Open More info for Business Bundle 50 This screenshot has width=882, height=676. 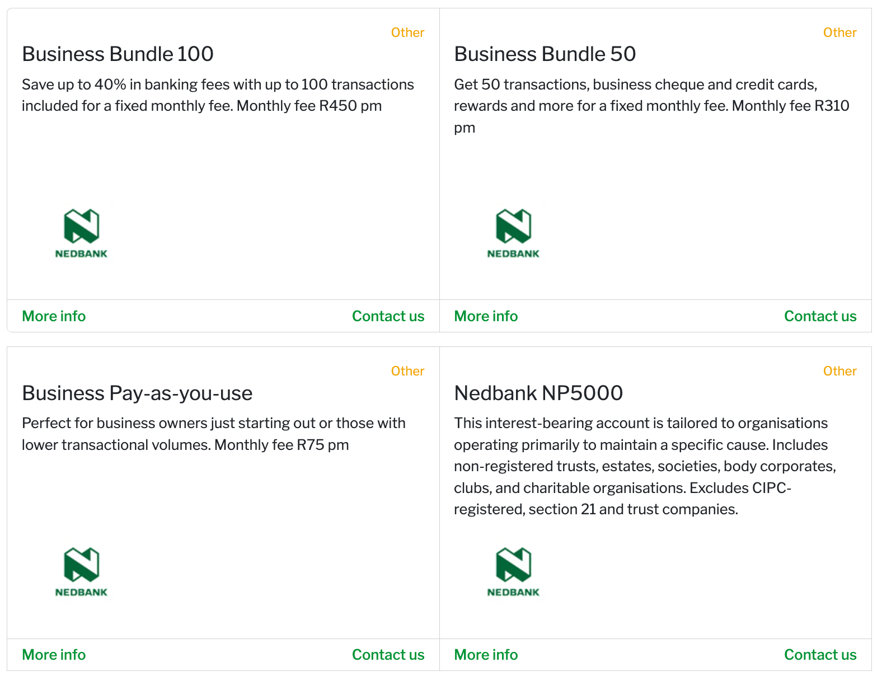click(x=486, y=316)
